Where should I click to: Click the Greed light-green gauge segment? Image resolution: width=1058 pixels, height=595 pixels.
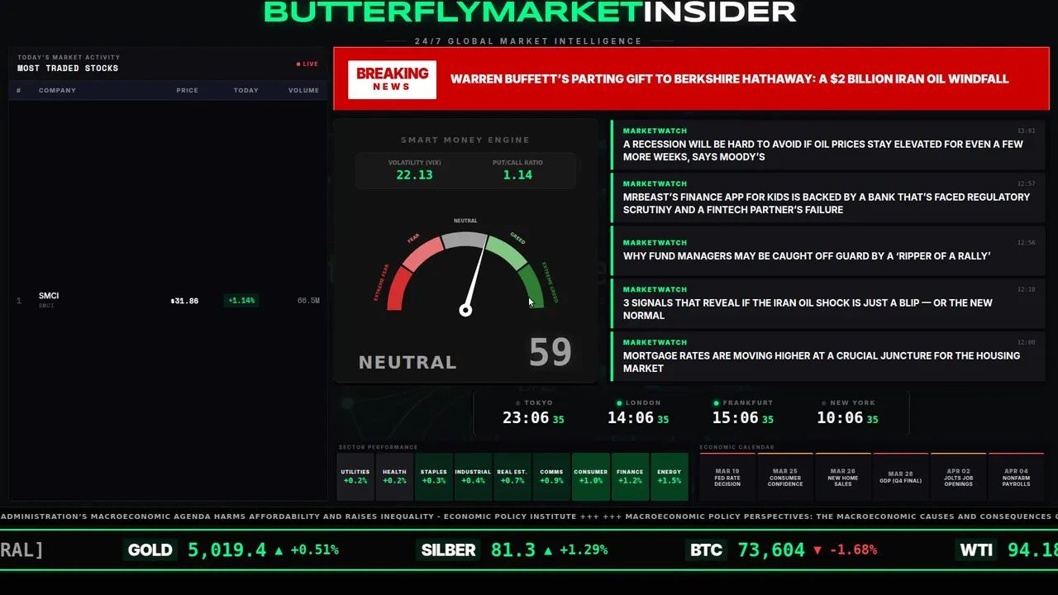click(508, 252)
